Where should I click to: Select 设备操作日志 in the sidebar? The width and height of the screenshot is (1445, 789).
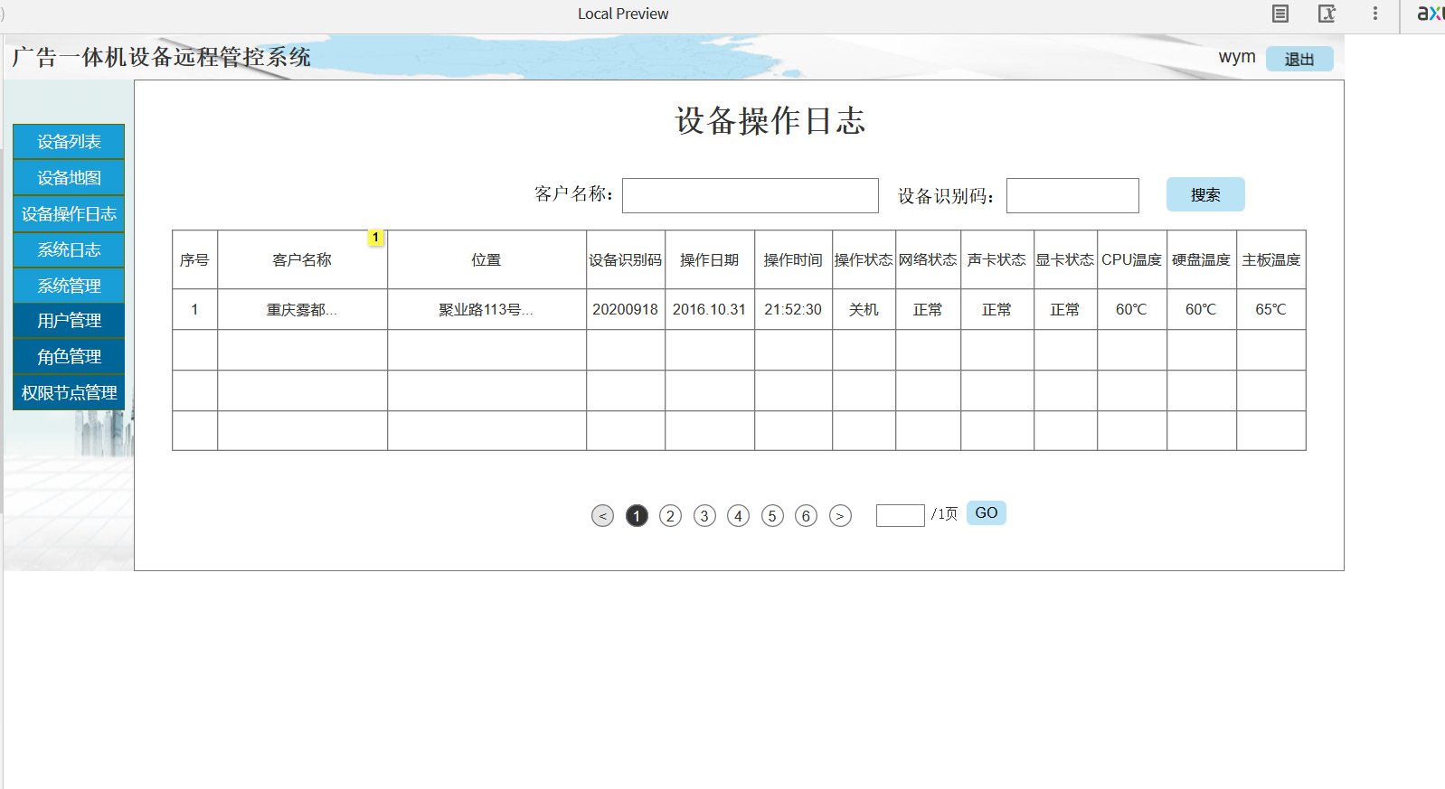[x=69, y=214]
